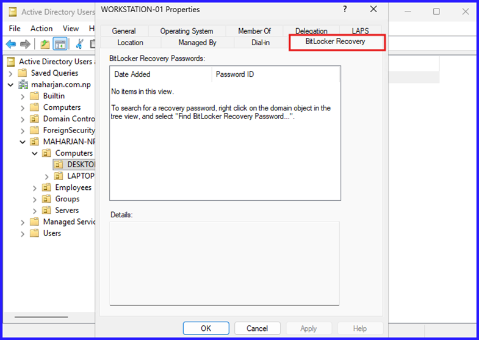Sort by the Password ID column header

[x=235, y=74]
